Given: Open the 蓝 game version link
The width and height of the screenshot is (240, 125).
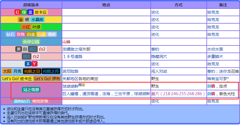Looking at the screenshot, I should coord(30,12).
